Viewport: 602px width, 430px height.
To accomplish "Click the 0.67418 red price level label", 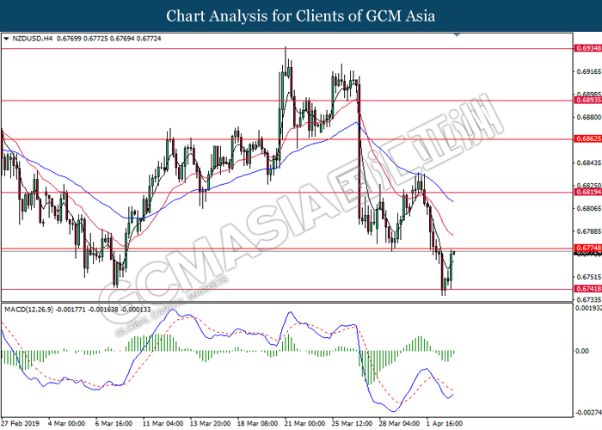I will (x=587, y=289).
